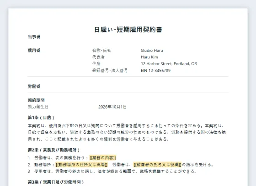Click the 使用者 label
The width and height of the screenshot is (256, 186).
34,50
